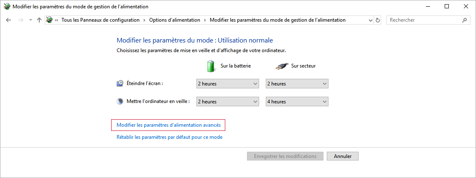
Task: Refresh the address bar location
Action: pyautogui.click(x=378, y=20)
